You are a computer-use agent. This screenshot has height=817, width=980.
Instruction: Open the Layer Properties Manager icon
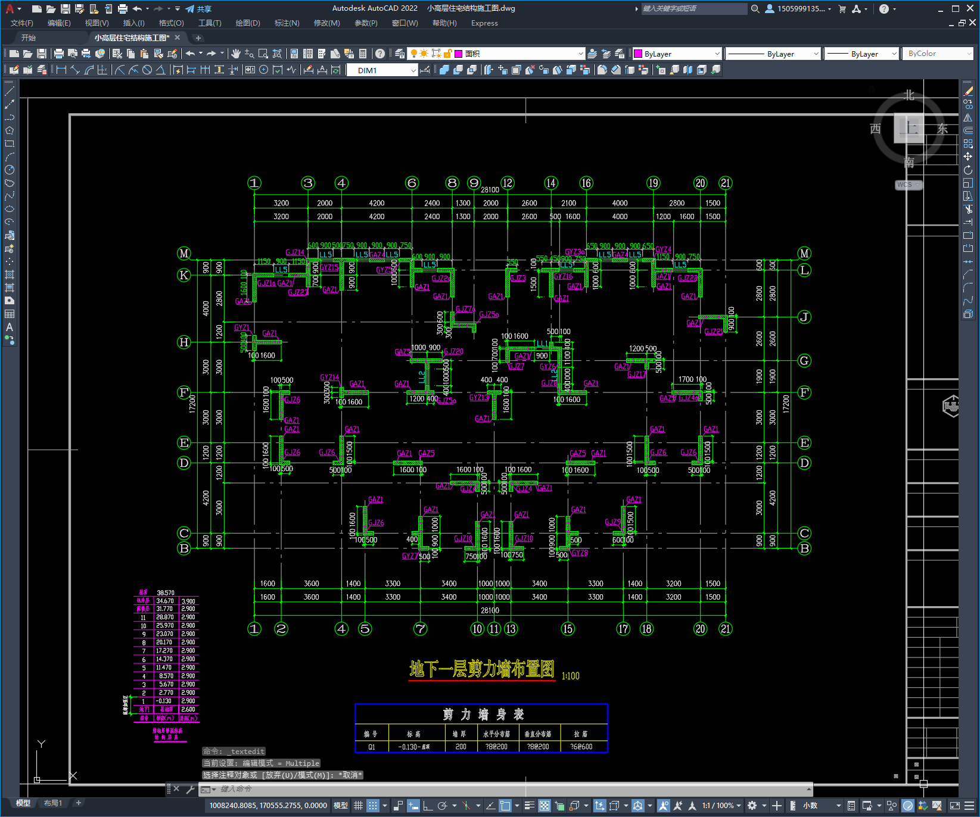pyautogui.click(x=400, y=54)
